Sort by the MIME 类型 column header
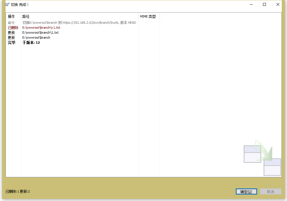The image size is (287, 201). tap(149, 16)
